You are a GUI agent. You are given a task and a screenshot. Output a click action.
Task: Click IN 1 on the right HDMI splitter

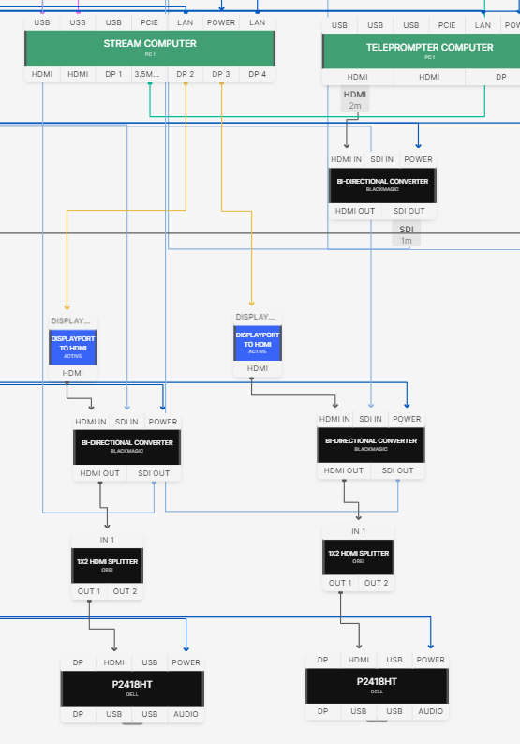pyautogui.click(x=358, y=531)
